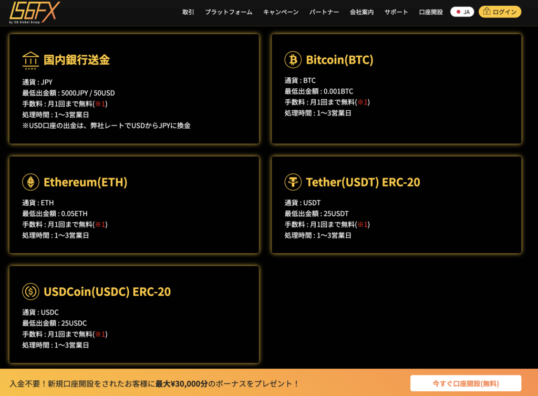
Task: Click the bank building icon
Action: [30, 60]
